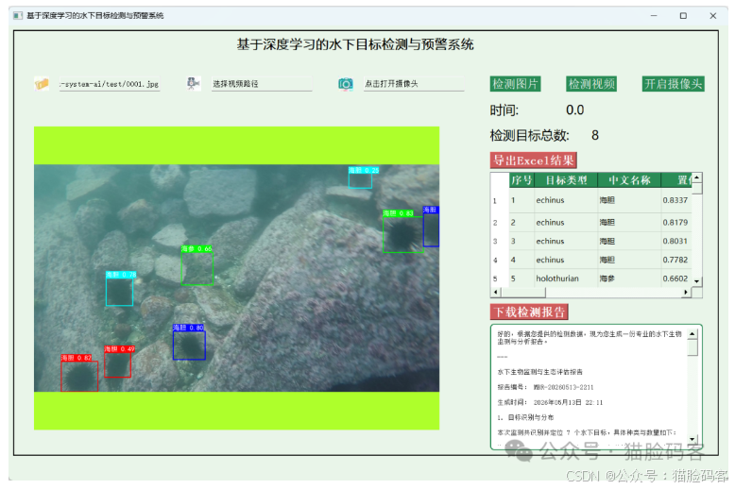
Task: Click the 时间 value 0.0
Action: (x=575, y=110)
